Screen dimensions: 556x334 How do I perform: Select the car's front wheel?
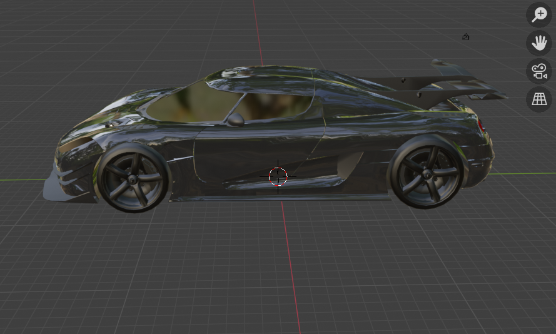pos(133,179)
